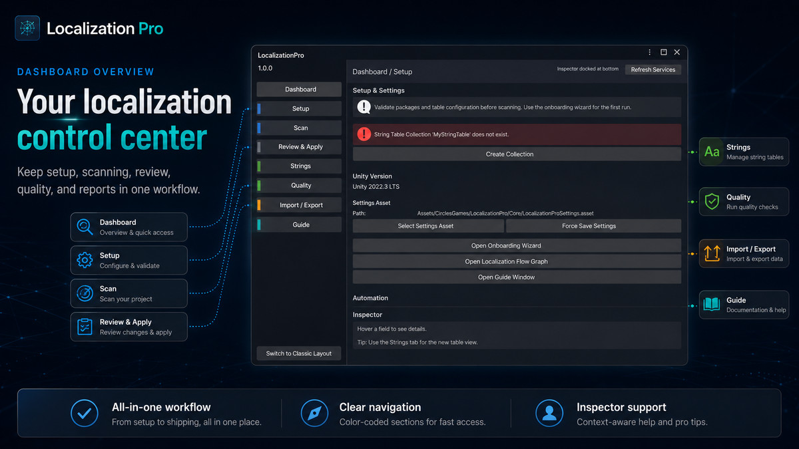The width and height of the screenshot is (799, 449).
Task: Click 'Import & export data' card text
Action: coord(754,259)
